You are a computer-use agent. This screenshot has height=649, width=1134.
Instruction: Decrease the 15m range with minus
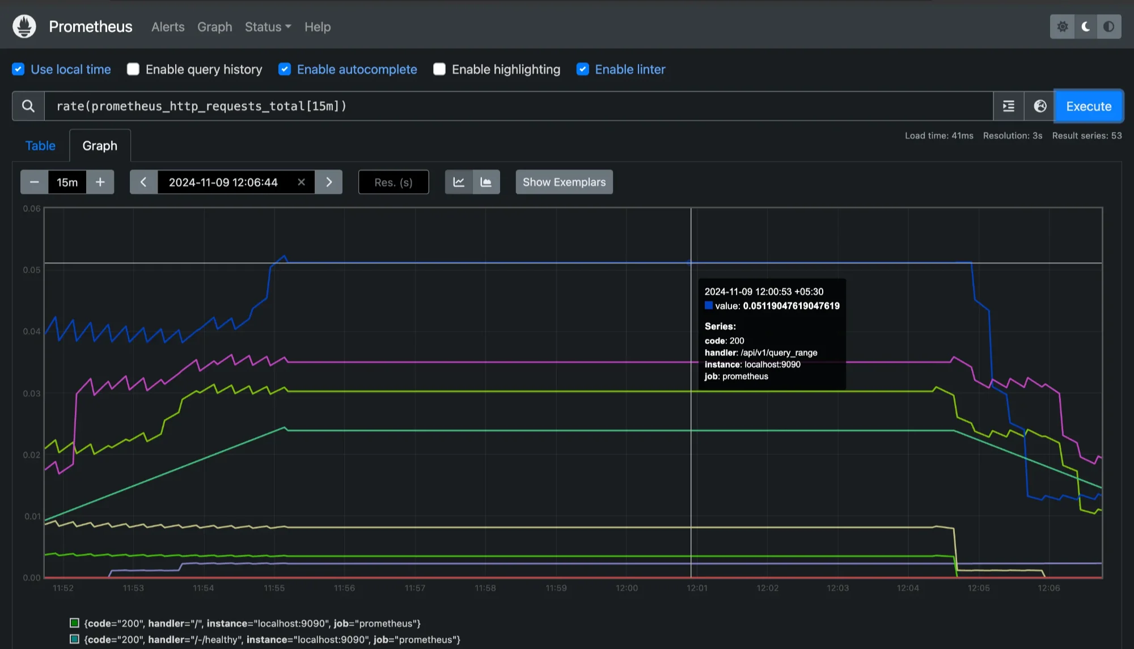pos(35,182)
